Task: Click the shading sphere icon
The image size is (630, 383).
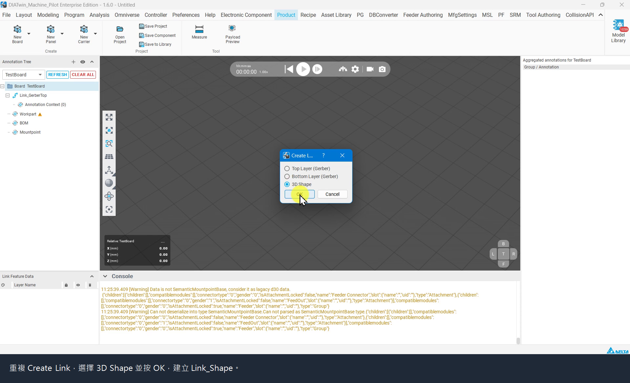Action: tap(109, 183)
